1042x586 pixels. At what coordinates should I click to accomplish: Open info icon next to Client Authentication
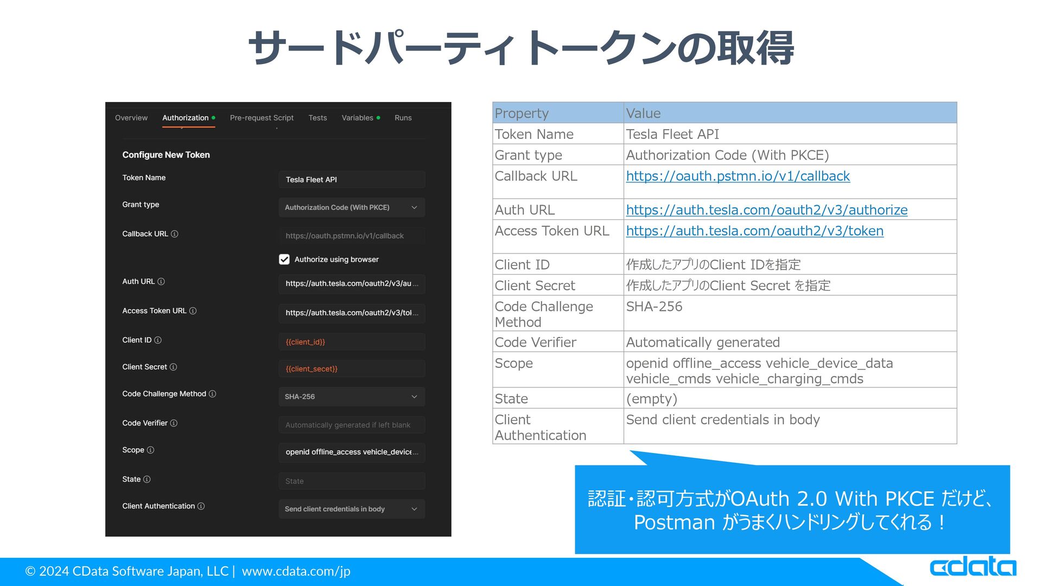201,506
